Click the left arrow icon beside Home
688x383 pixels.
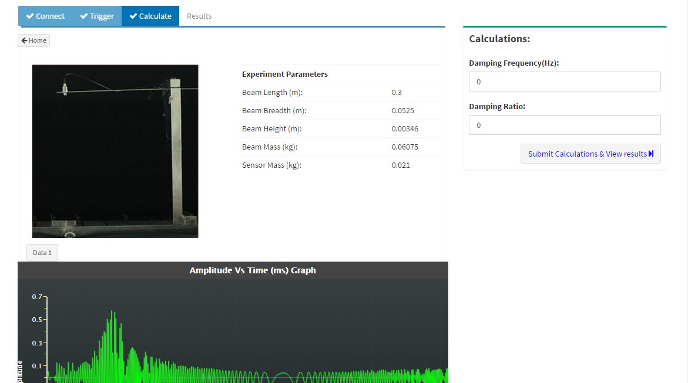(24, 40)
